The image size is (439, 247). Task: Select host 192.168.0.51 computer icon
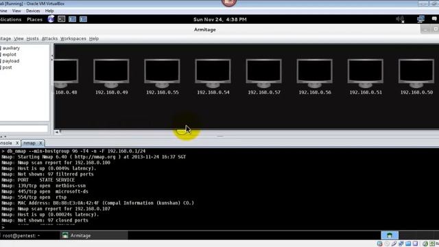pos(366,73)
